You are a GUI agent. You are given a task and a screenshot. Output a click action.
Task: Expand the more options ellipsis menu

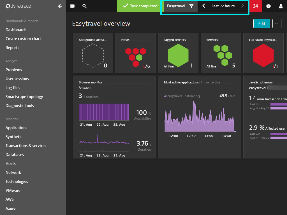click(x=277, y=24)
